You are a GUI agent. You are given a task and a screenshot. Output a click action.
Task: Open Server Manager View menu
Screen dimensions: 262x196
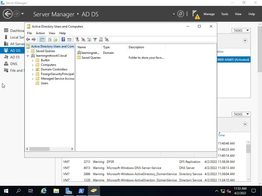point(238,14)
